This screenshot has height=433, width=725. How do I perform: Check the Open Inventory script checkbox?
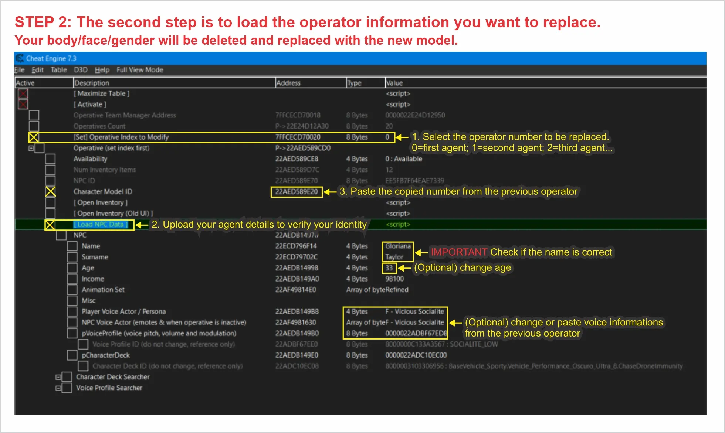pos(50,202)
